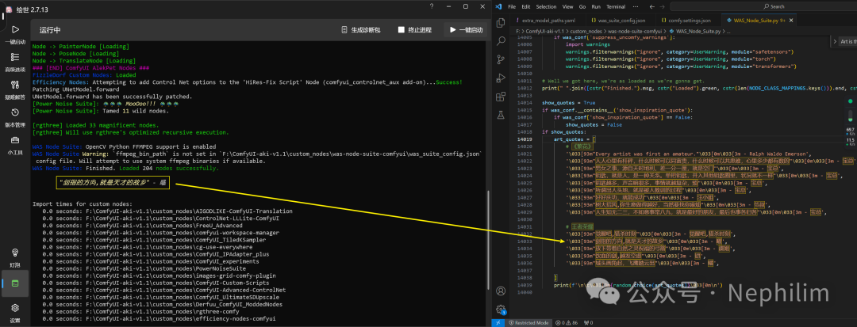857x327 pixels.
Task: Click 'Tamed 11 wild nodes' log line
Action: click(x=101, y=111)
